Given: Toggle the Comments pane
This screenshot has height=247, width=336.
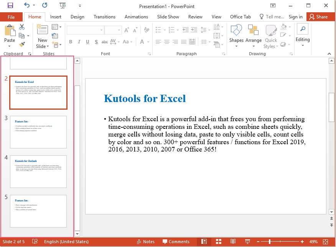Looking at the screenshot, I should [176, 242].
